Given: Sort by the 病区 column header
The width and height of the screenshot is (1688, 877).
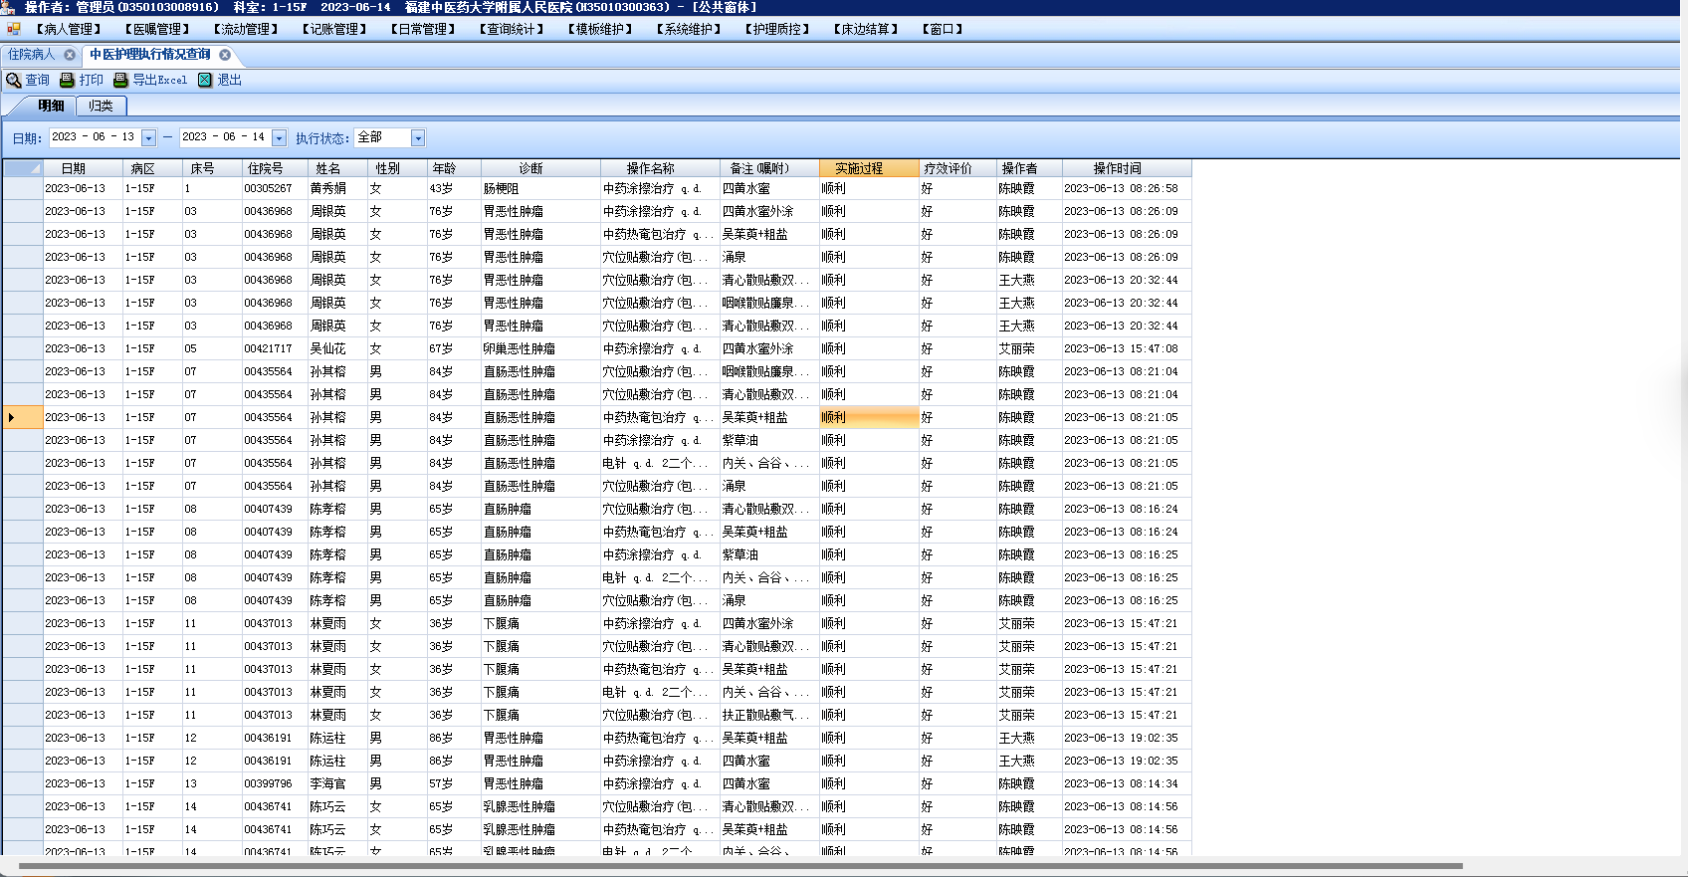Looking at the screenshot, I should coord(152,168).
